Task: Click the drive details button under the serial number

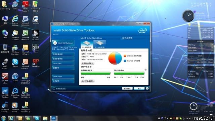Action: tap(88, 64)
